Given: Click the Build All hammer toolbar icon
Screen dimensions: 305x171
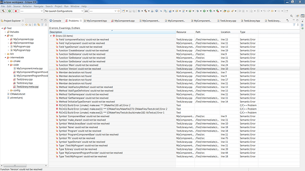Looking at the screenshot, I should coord(145,11).
